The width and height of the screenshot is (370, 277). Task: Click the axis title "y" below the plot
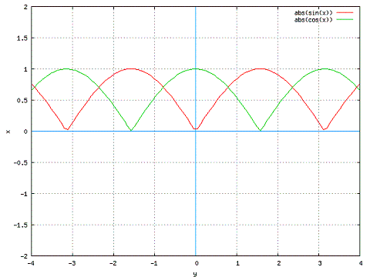[x=195, y=274]
